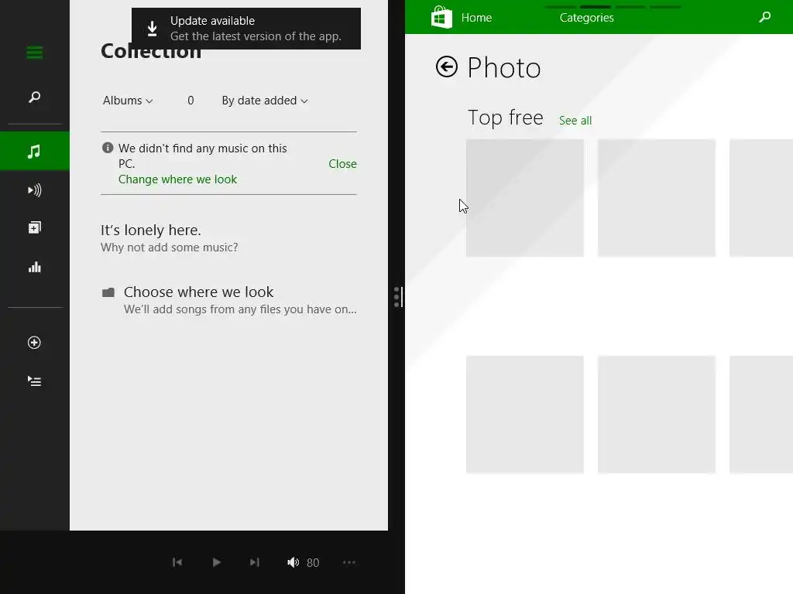Expand the Albums filter dropdown
The height and width of the screenshot is (594, 793).
[x=128, y=101]
